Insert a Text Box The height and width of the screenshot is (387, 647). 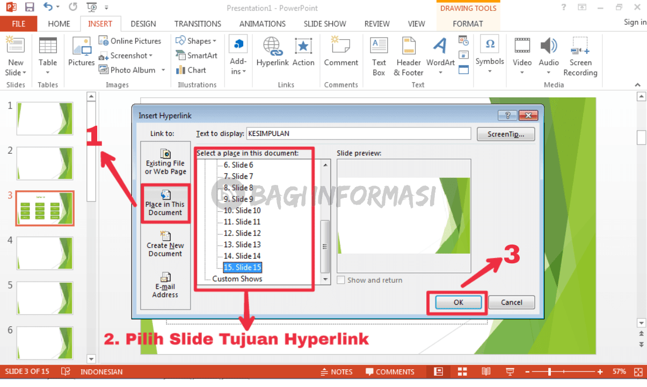pos(379,58)
